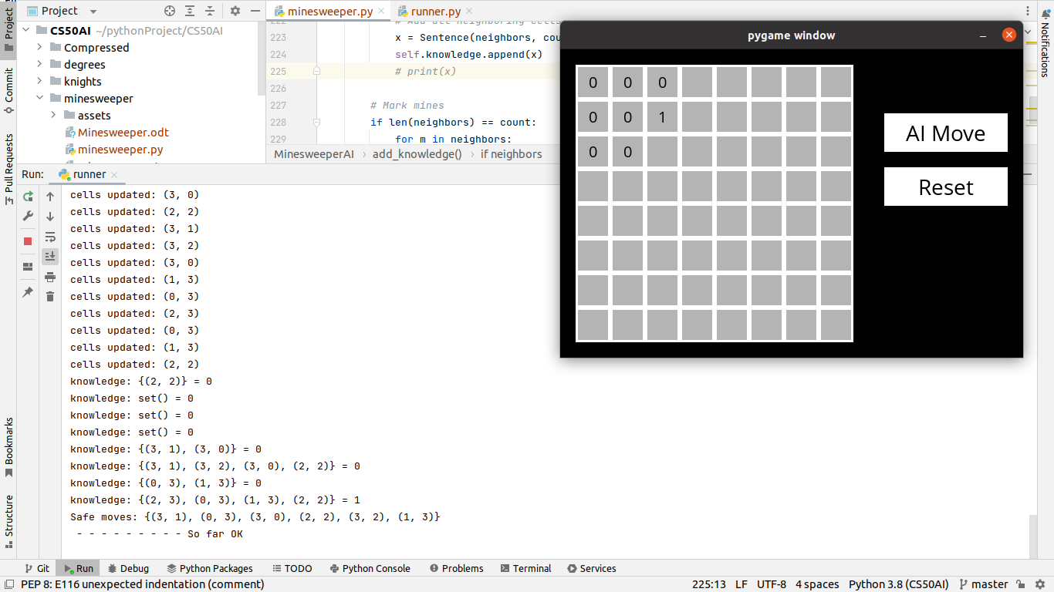Open the Problems tool window

point(457,568)
